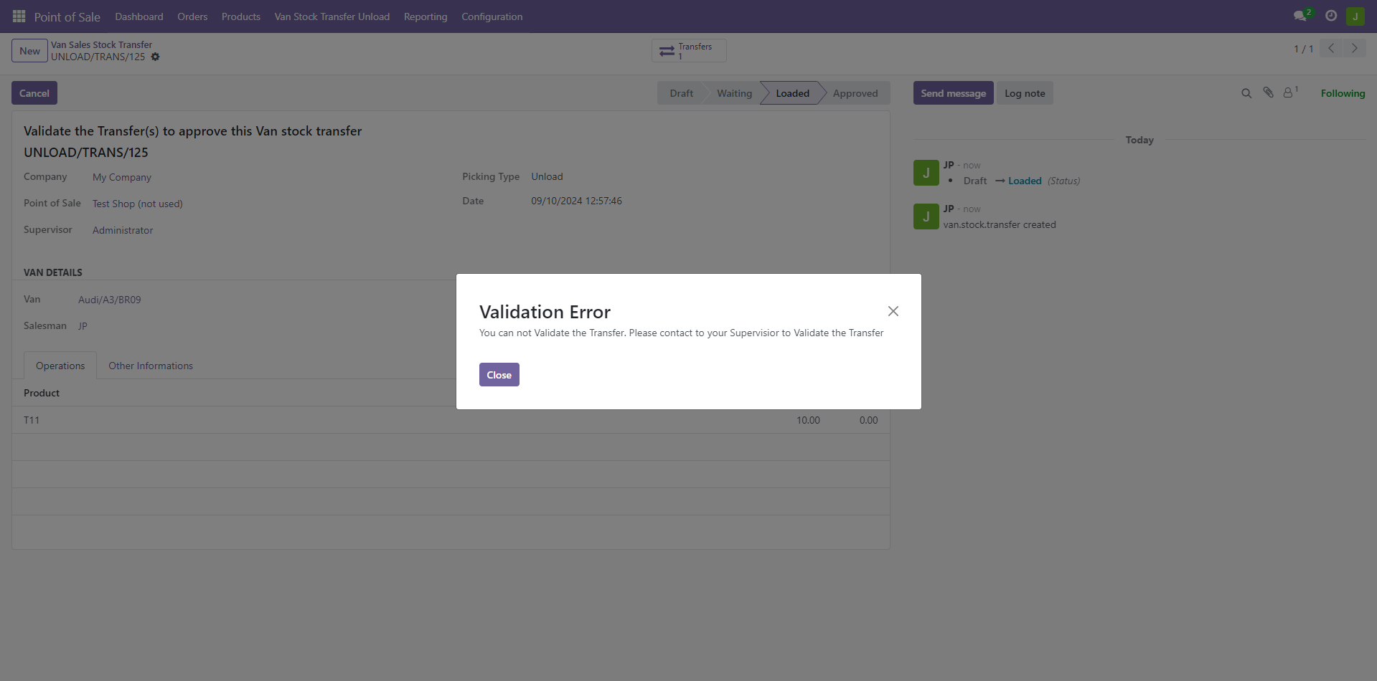The image size is (1377, 681).
Task: Open the Activities clock icon
Action: pos(1330,15)
